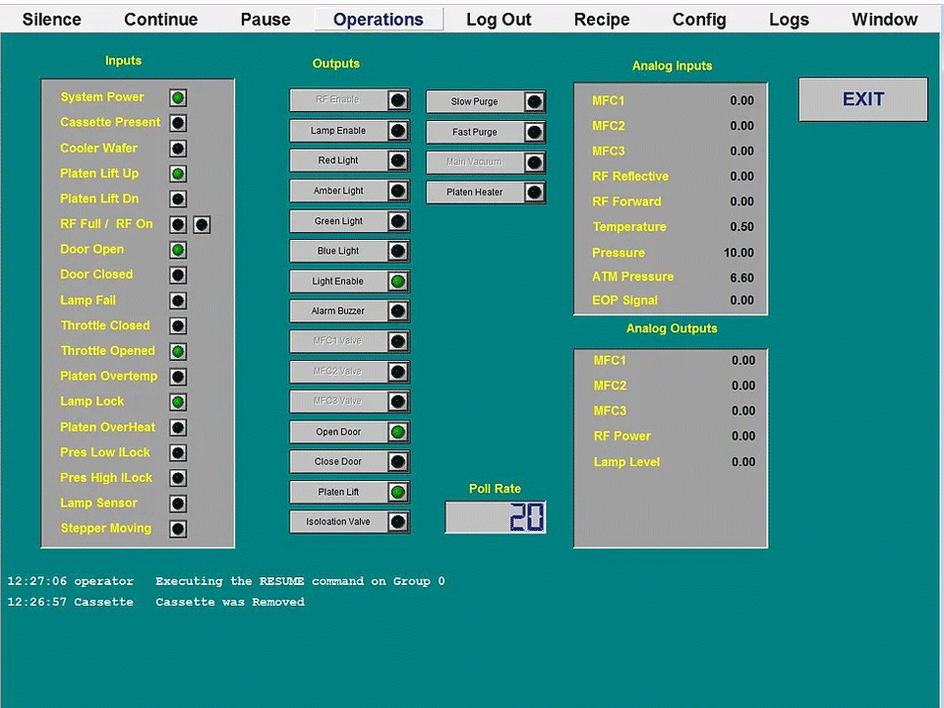This screenshot has width=944, height=708.
Task: Click the Pres High ILock indicator
Action: point(178,478)
